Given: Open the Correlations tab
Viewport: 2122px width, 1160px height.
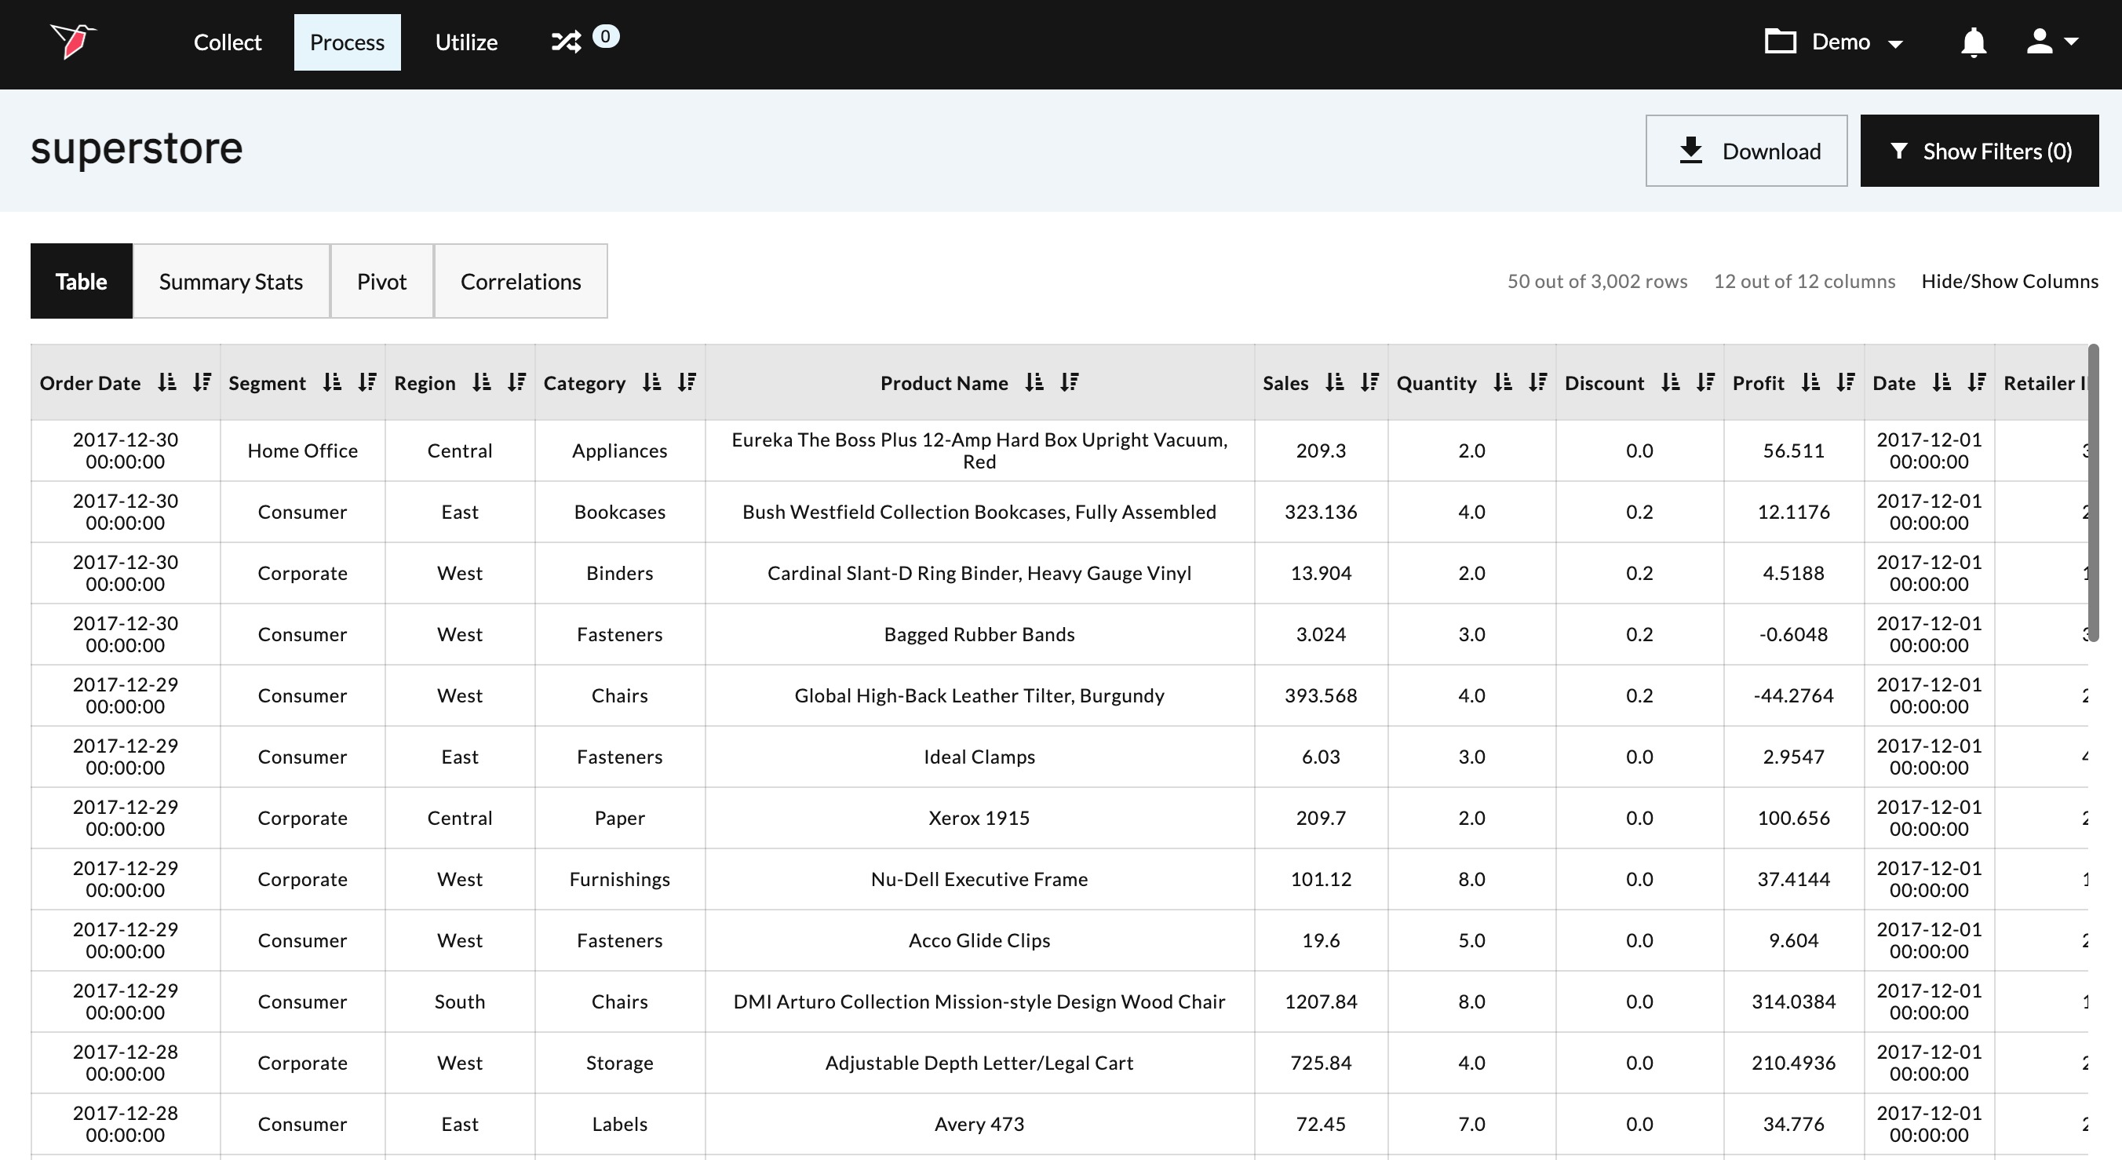Looking at the screenshot, I should [x=520, y=281].
